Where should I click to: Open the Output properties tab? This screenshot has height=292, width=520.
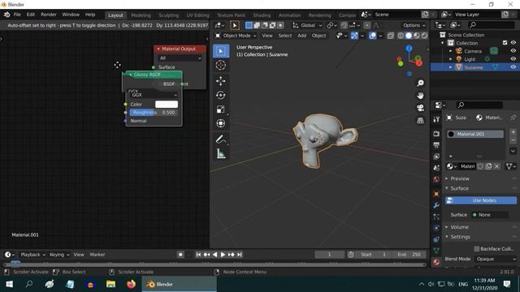[436, 145]
